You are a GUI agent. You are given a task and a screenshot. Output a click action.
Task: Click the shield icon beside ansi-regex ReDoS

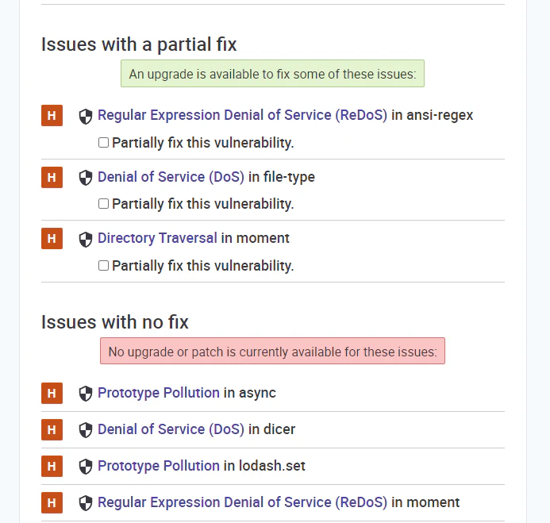[86, 117]
